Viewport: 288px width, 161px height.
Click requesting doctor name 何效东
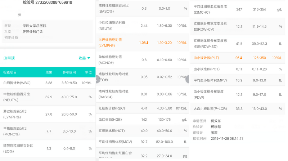click(x=216, y=121)
